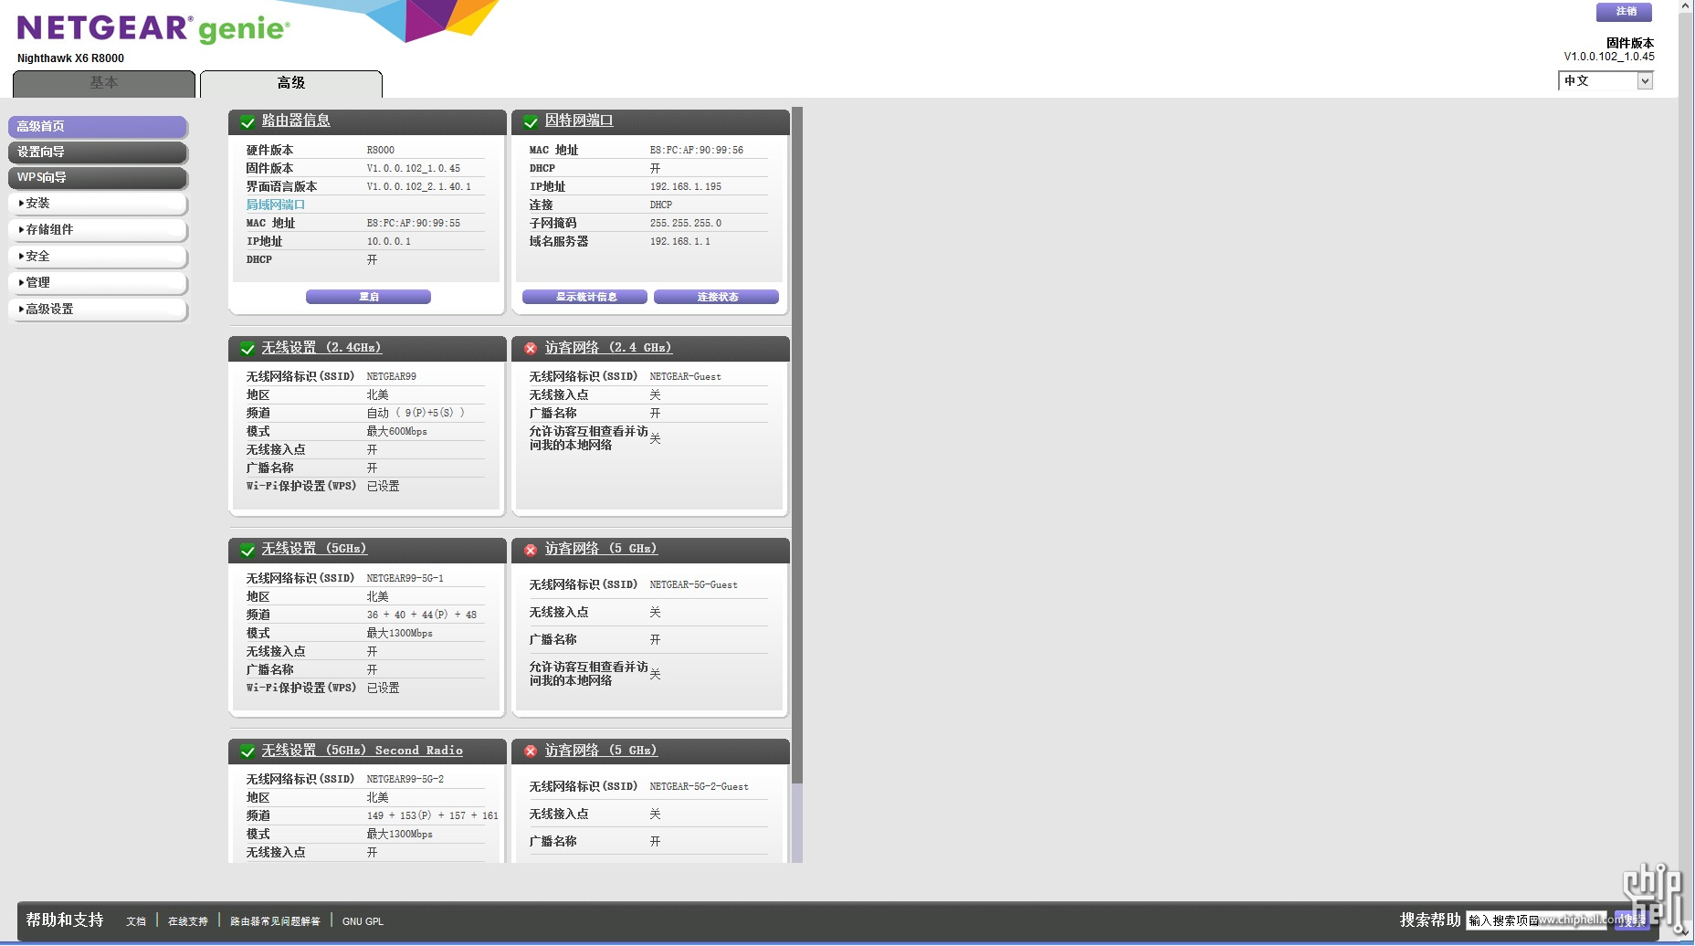Expand the 存储组件 sidebar section
Screen dimensions: 1695x946
(98, 230)
